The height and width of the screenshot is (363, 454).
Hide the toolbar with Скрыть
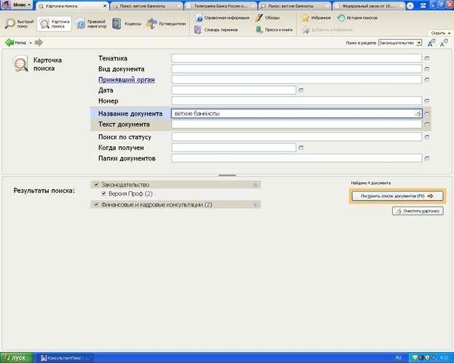[x=440, y=33]
